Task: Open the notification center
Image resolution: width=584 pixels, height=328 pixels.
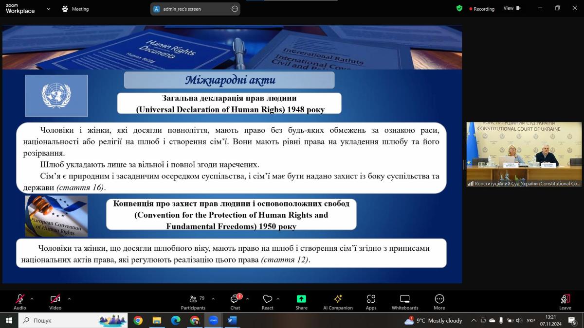Action: point(572,321)
